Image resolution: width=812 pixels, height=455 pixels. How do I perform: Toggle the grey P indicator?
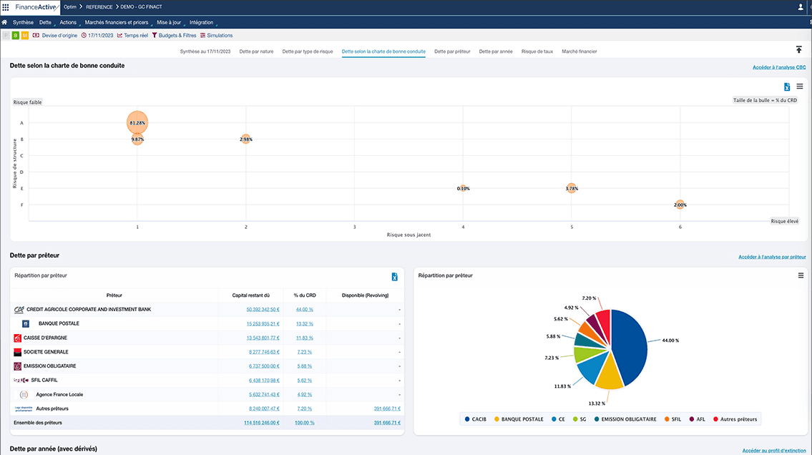pos(6,35)
